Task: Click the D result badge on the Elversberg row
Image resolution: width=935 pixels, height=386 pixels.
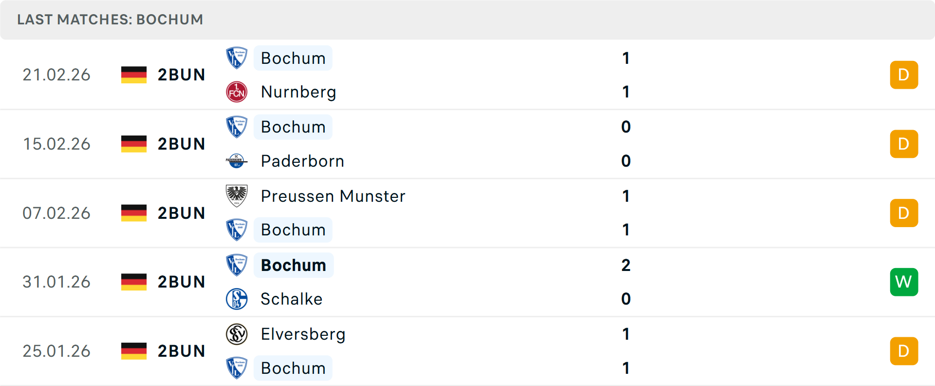Action: 904,351
